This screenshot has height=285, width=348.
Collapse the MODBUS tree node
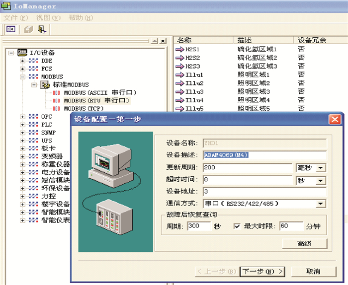pyautogui.click(x=22, y=77)
